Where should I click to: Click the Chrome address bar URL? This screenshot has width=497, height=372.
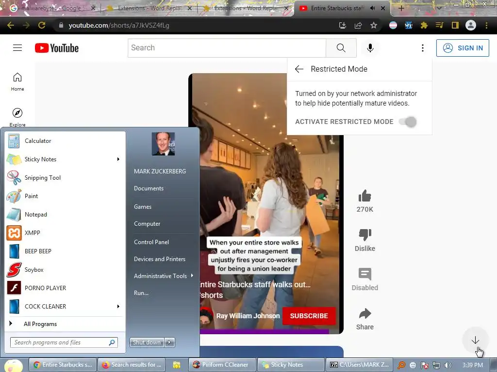point(119,25)
